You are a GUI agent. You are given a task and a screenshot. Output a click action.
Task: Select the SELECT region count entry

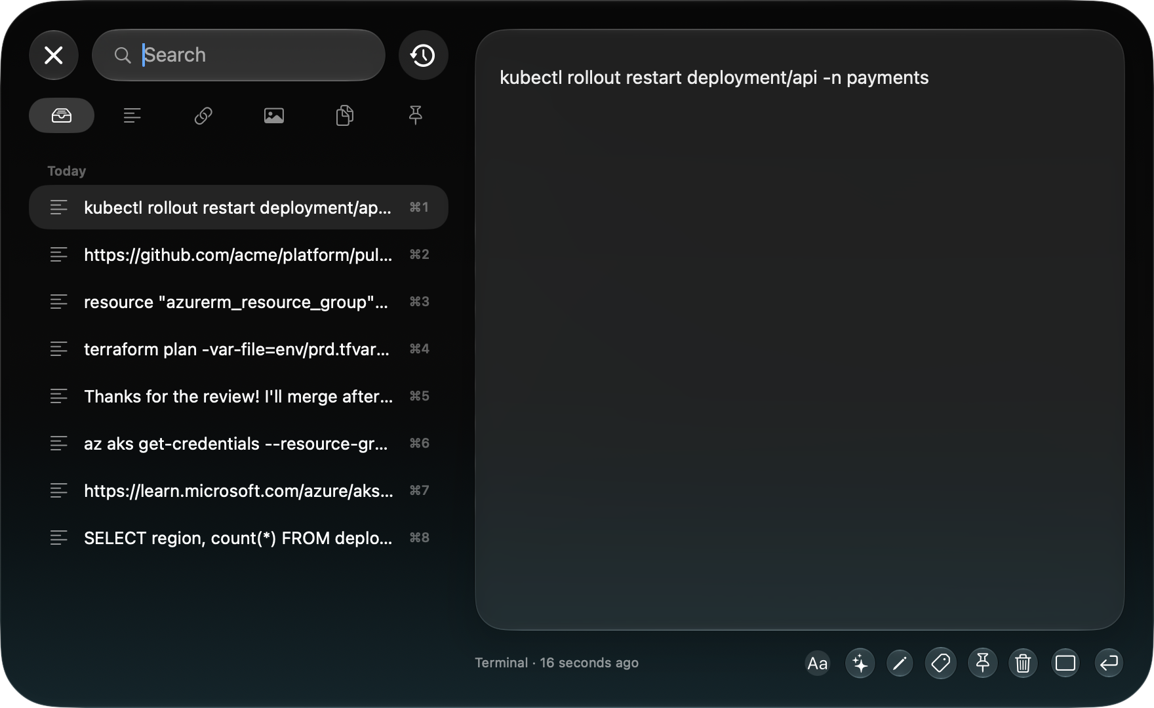coord(239,538)
